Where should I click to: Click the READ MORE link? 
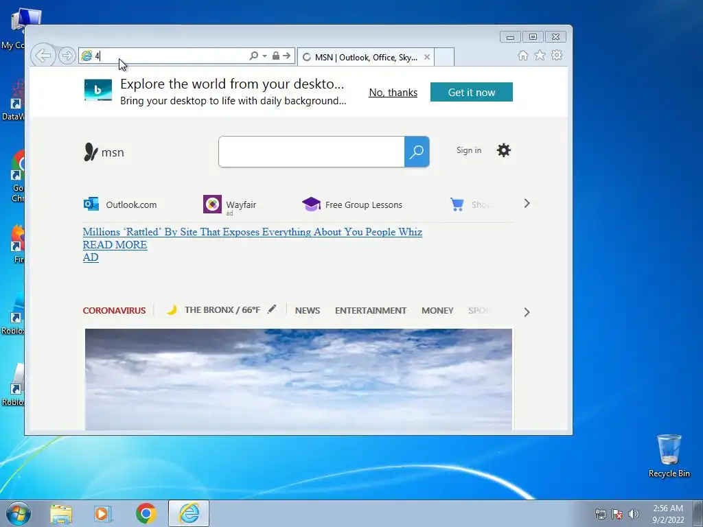point(115,245)
